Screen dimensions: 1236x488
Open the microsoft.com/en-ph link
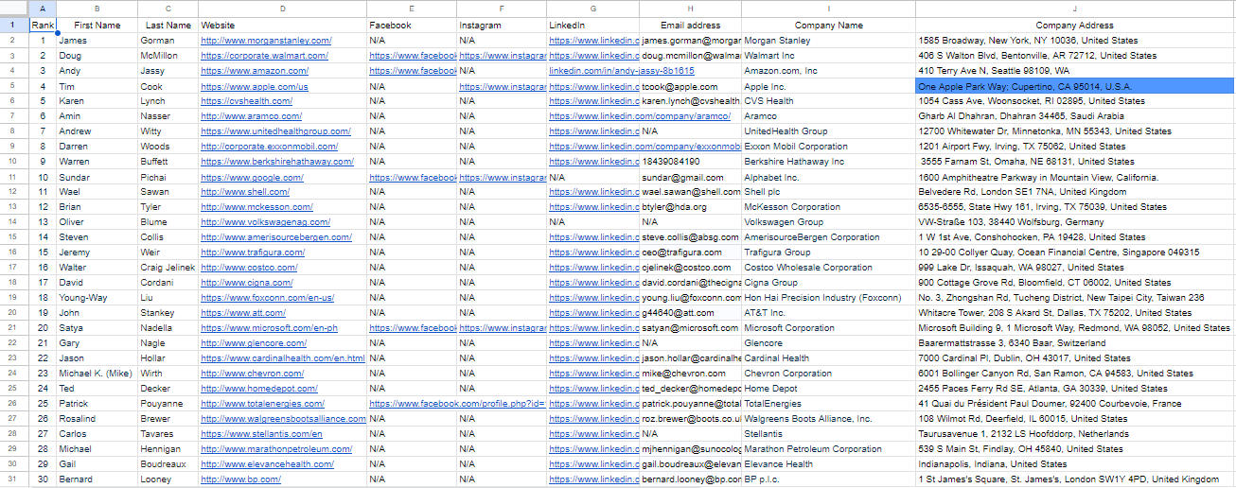pos(269,328)
